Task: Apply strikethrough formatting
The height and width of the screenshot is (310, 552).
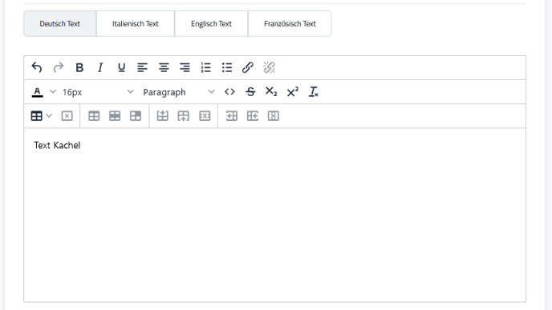Action: (250, 92)
